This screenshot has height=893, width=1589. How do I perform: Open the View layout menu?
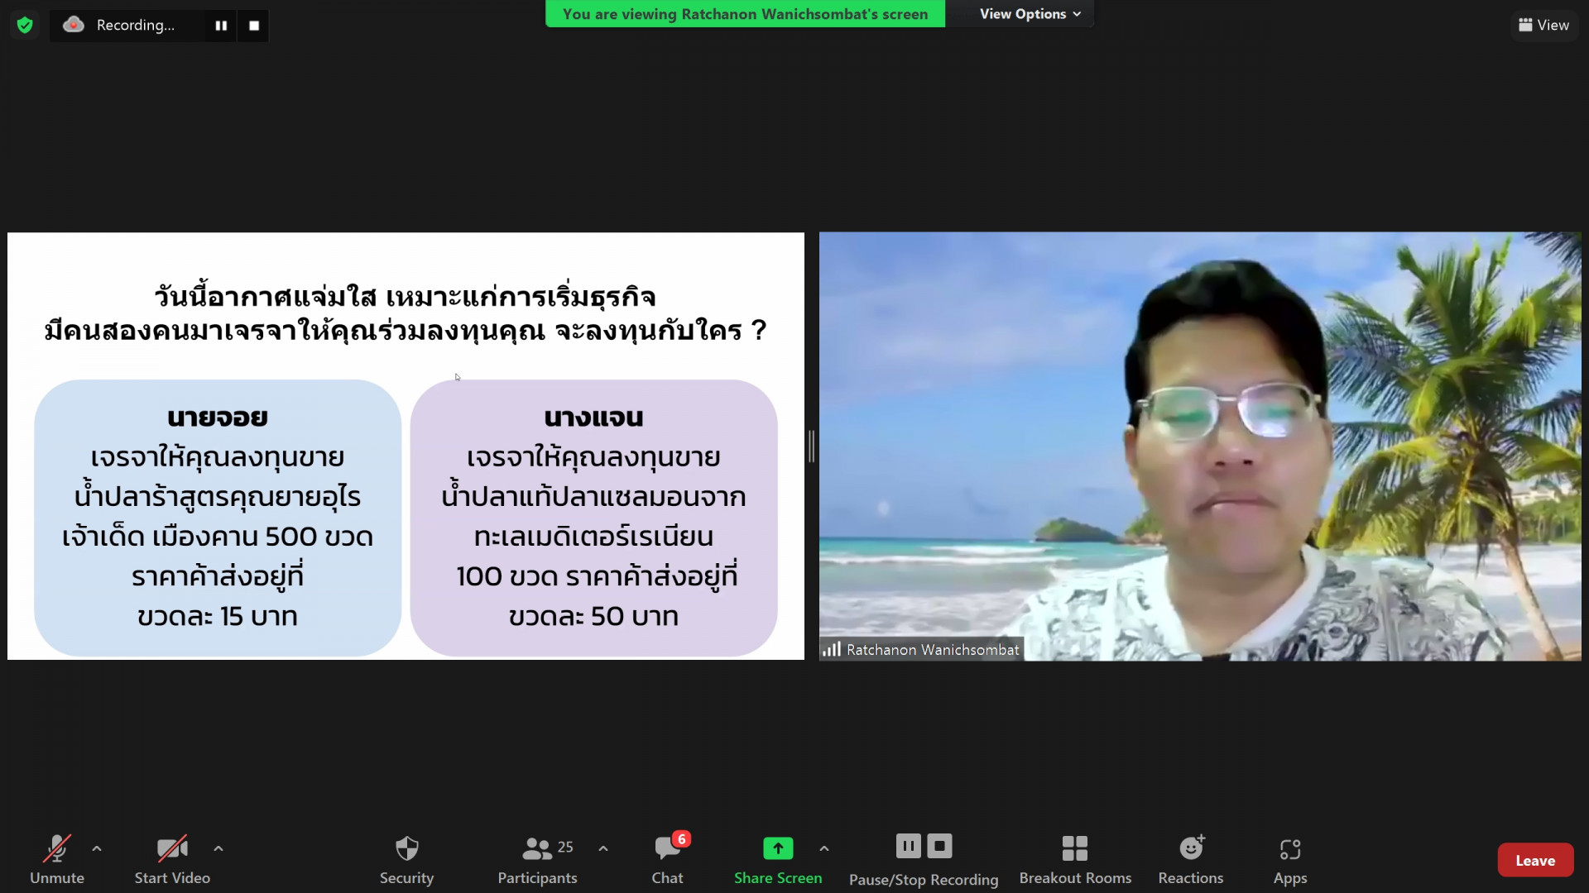[x=1544, y=25]
